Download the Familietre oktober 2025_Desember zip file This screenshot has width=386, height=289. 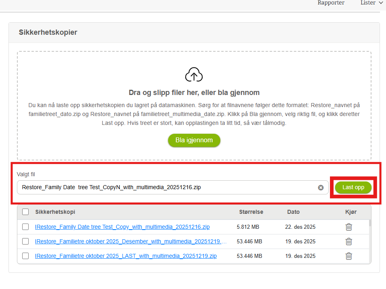pos(131,242)
